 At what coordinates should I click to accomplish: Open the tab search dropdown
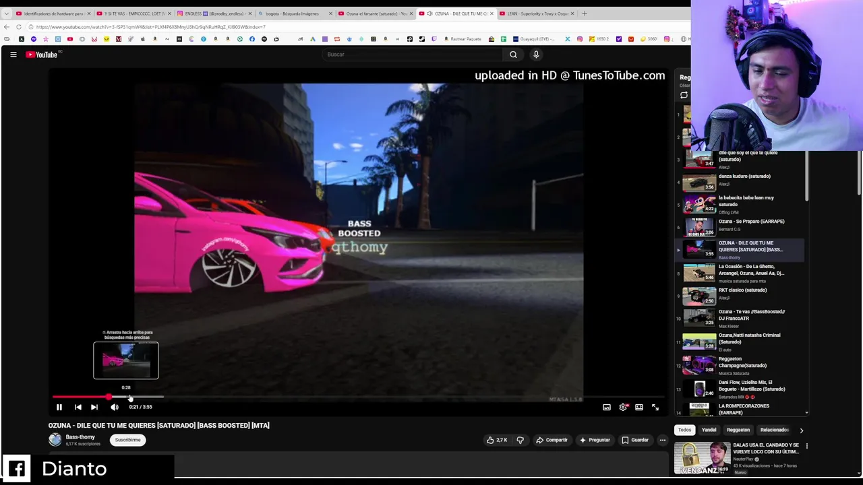pyautogui.click(x=6, y=13)
